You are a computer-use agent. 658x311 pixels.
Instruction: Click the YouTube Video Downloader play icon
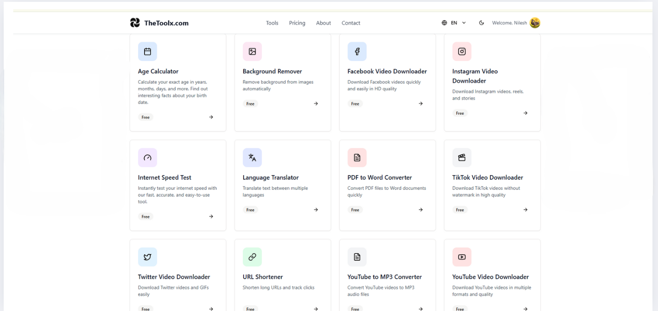click(462, 257)
